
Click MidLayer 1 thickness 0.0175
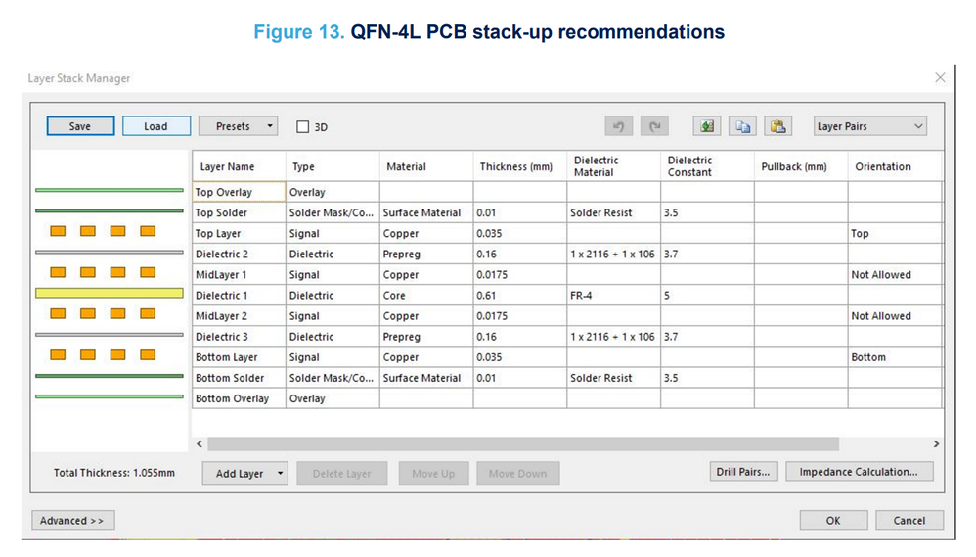519,274
